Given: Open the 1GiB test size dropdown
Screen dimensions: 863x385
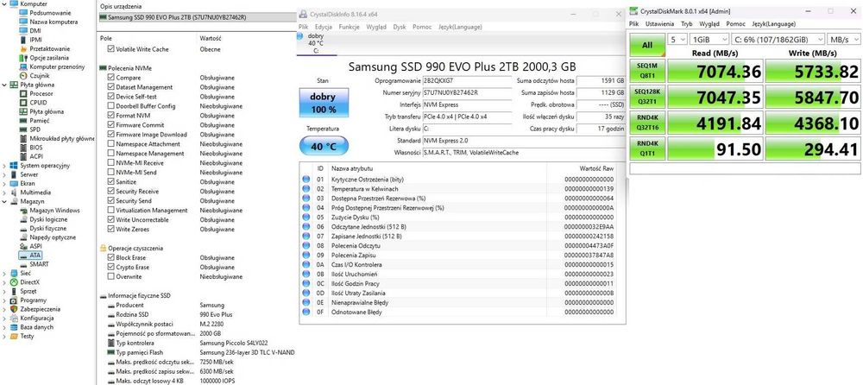Looking at the screenshot, I should [709, 40].
